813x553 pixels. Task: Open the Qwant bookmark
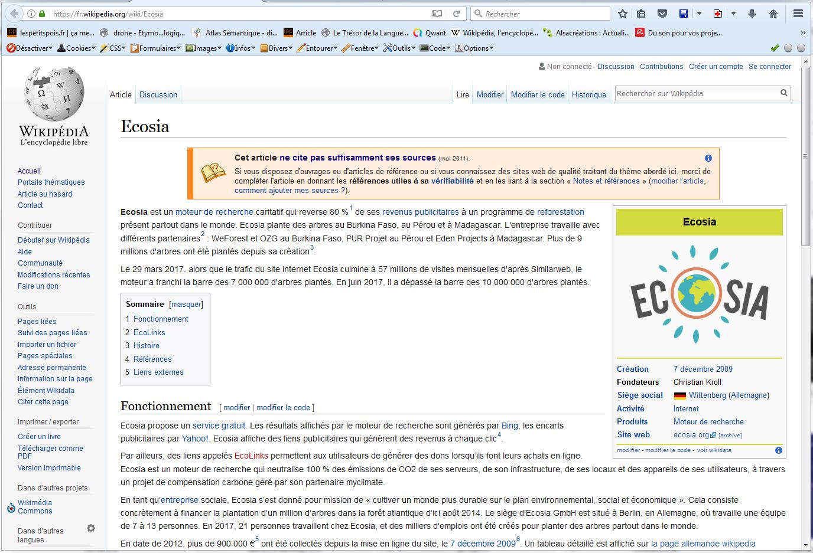(430, 33)
